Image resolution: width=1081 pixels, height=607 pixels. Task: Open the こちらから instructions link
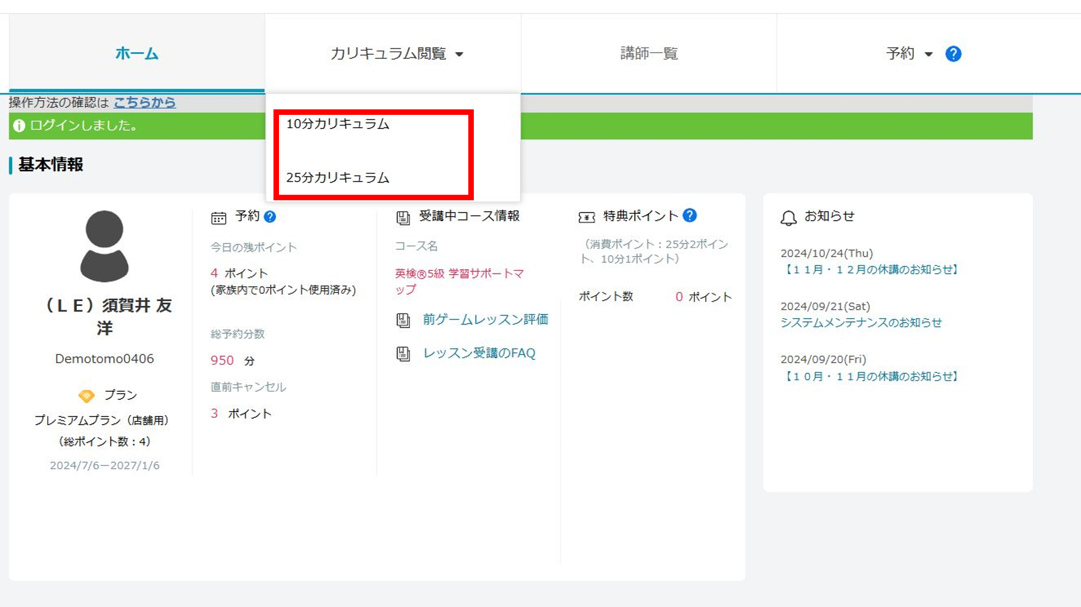(x=144, y=103)
